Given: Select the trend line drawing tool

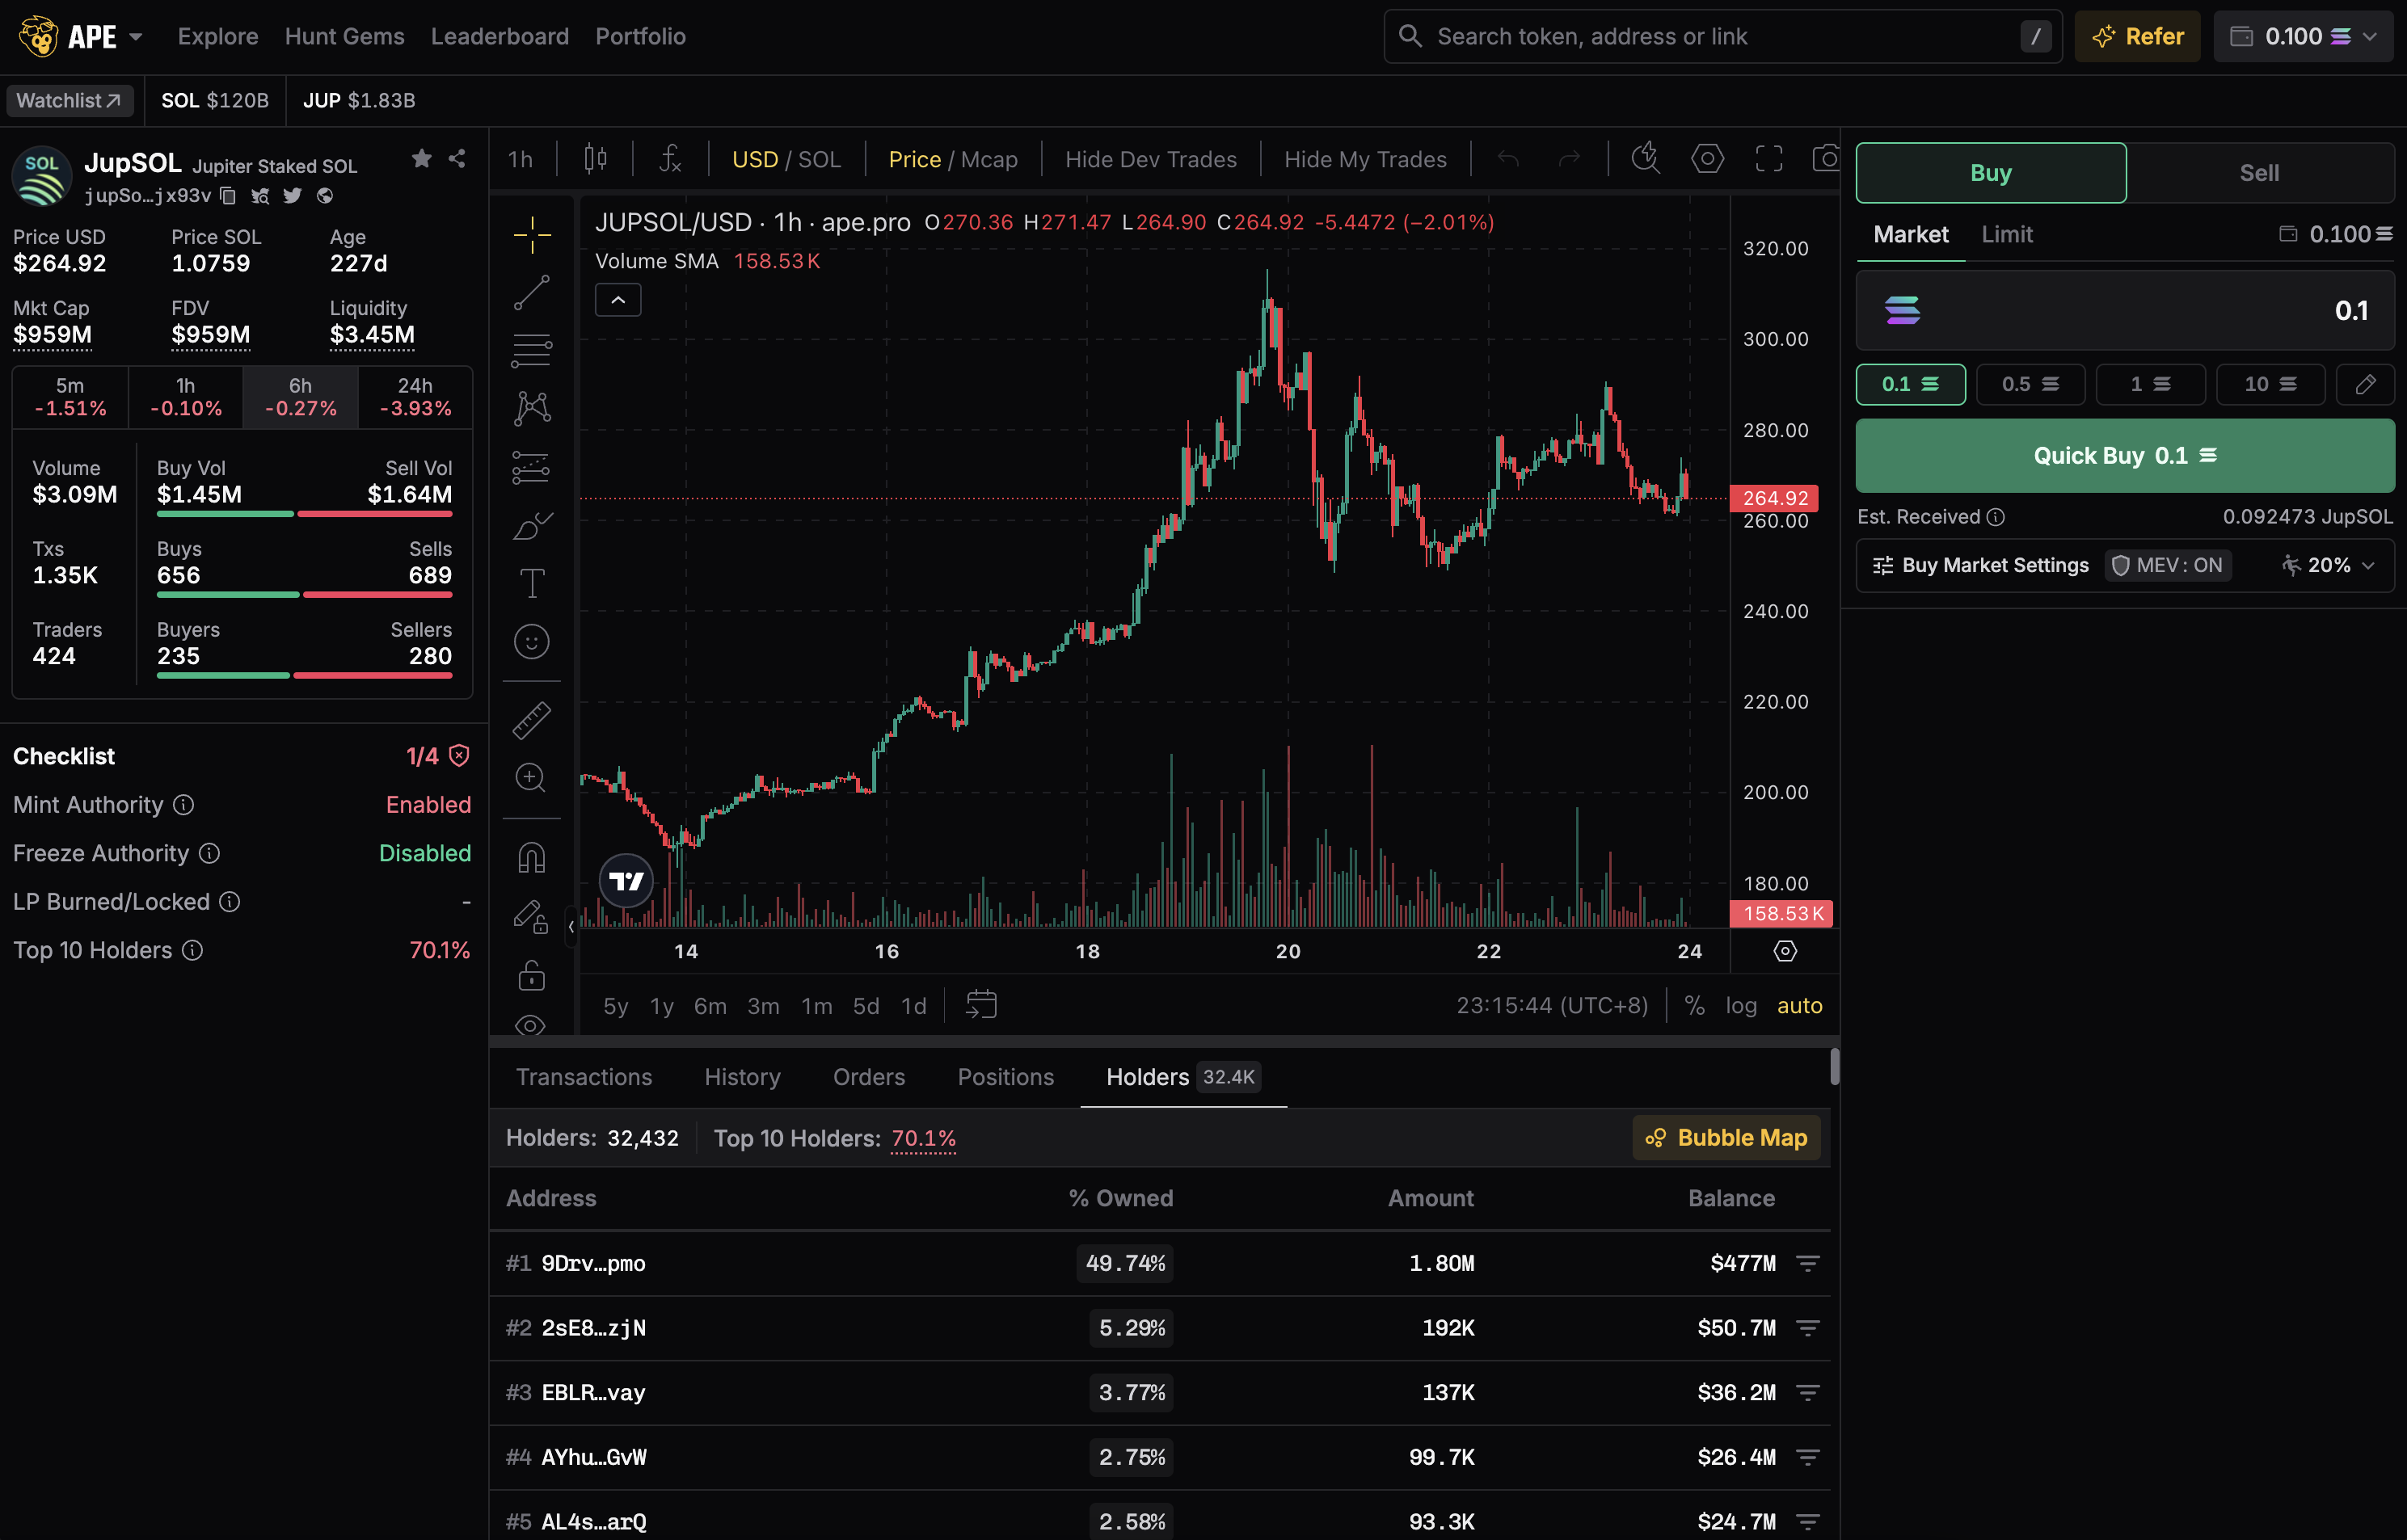Looking at the screenshot, I should pyautogui.click(x=531, y=293).
